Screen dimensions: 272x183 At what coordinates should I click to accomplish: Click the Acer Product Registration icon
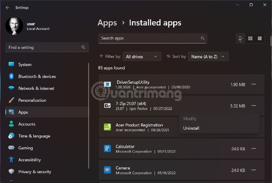107,127
